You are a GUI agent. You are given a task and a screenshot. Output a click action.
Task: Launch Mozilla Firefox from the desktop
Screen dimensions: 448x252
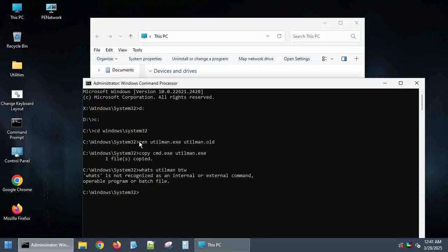coord(17,212)
